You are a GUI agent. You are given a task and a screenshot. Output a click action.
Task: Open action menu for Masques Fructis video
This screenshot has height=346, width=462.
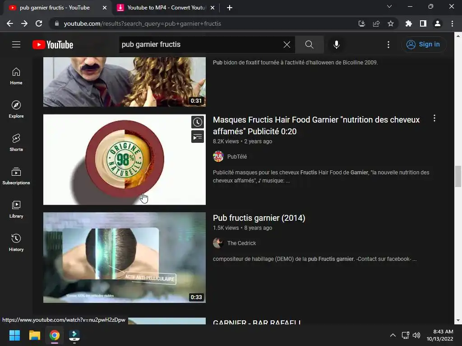tap(434, 118)
